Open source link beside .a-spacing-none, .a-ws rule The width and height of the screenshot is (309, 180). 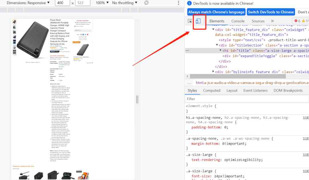click(x=306, y=139)
